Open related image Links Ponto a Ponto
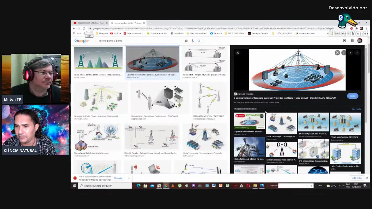Image resolution: width=372 pixels, height=209 pixels. click(x=345, y=153)
